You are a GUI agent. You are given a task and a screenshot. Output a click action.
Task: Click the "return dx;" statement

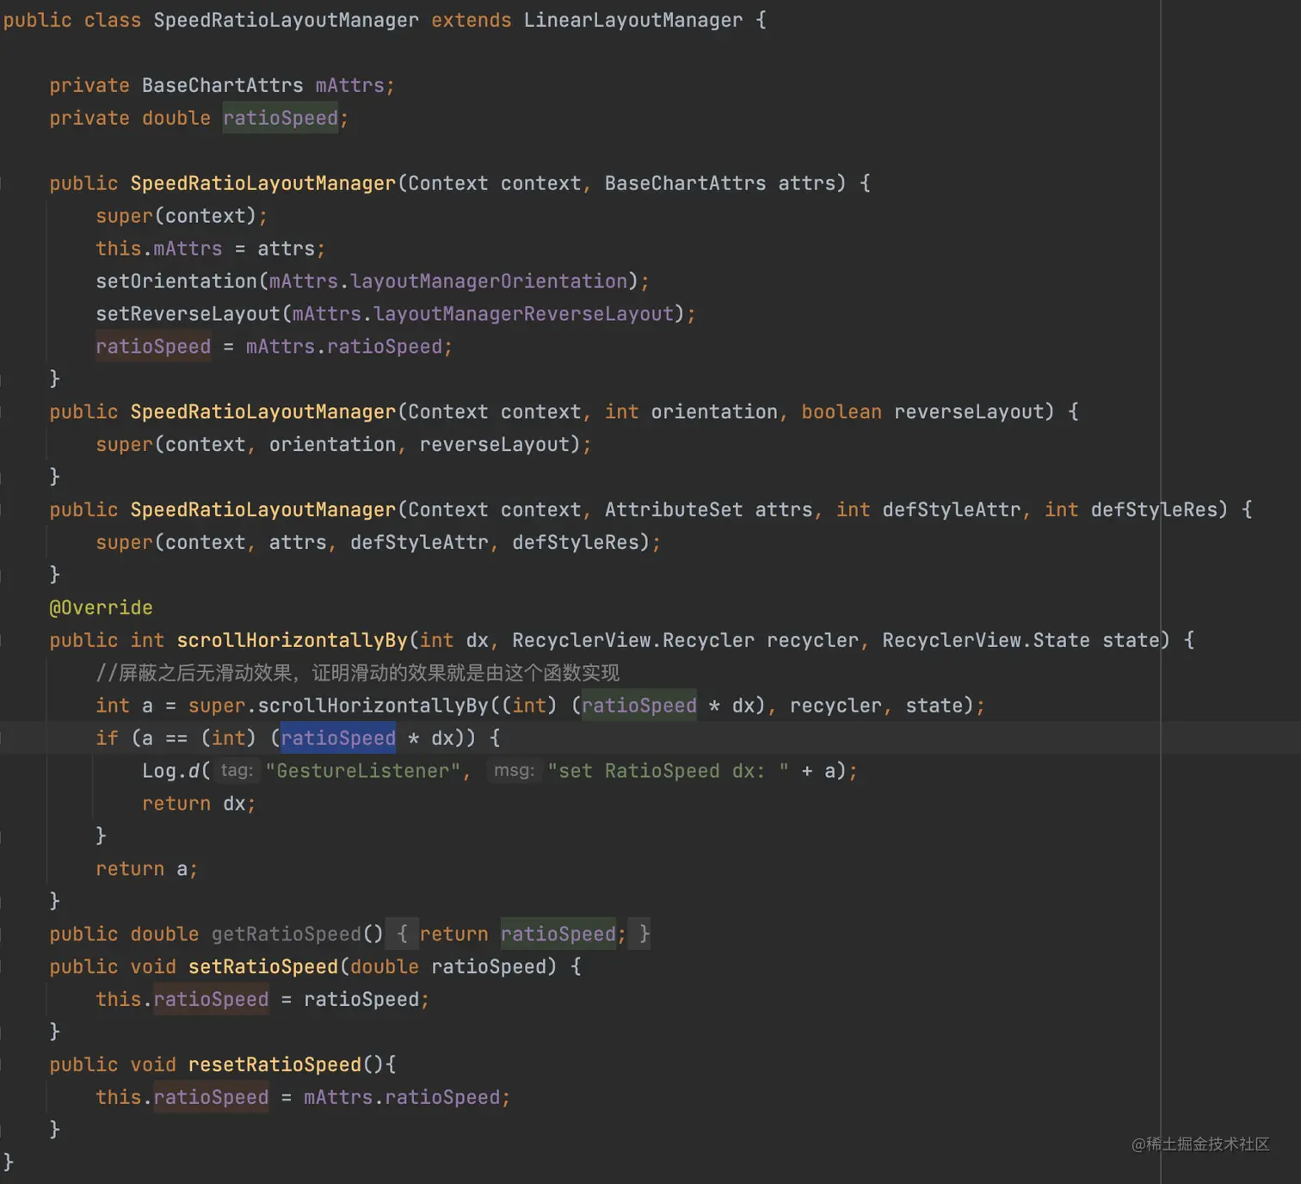point(199,804)
